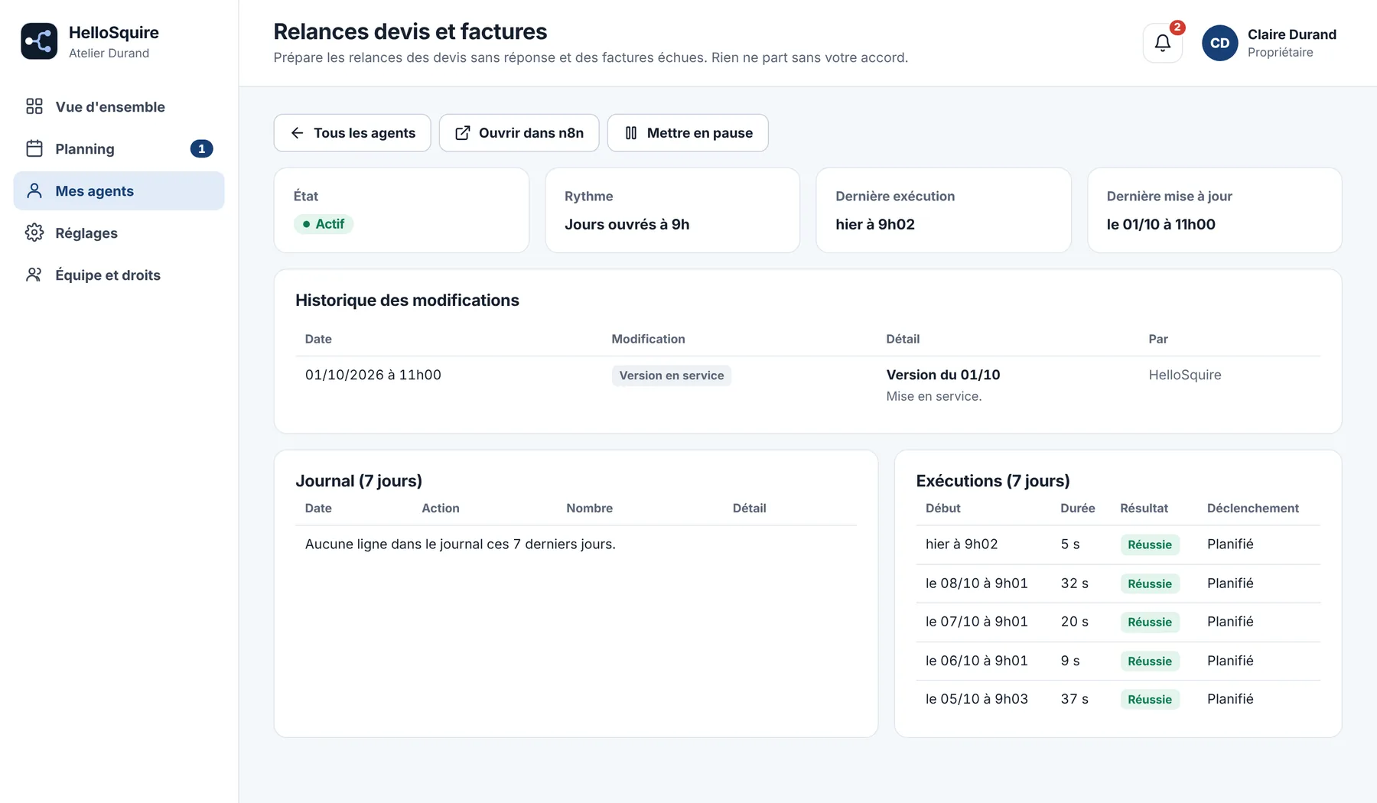Click the empty journal message text

pyautogui.click(x=461, y=545)
